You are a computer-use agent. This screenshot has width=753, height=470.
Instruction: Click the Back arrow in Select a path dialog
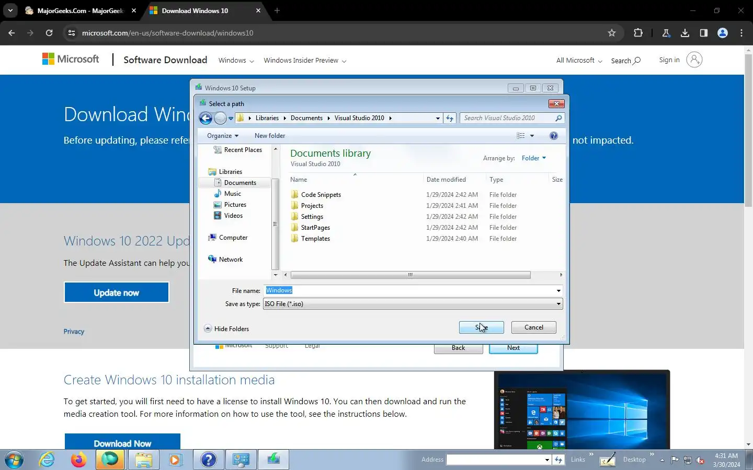(206, 118)
